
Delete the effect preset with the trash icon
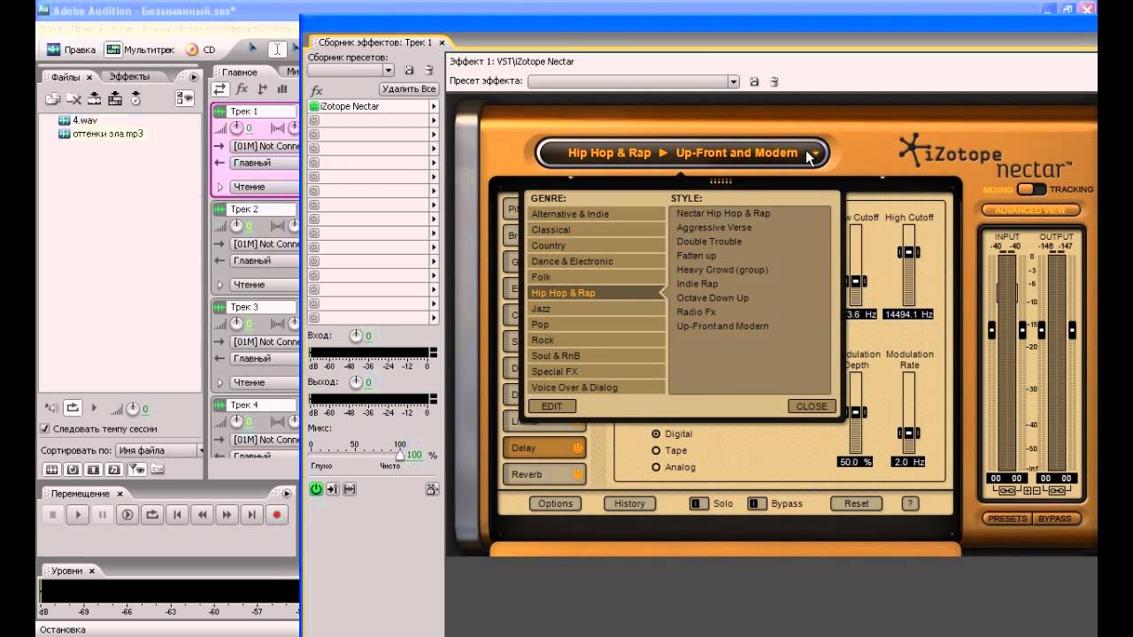click(775, 81)
